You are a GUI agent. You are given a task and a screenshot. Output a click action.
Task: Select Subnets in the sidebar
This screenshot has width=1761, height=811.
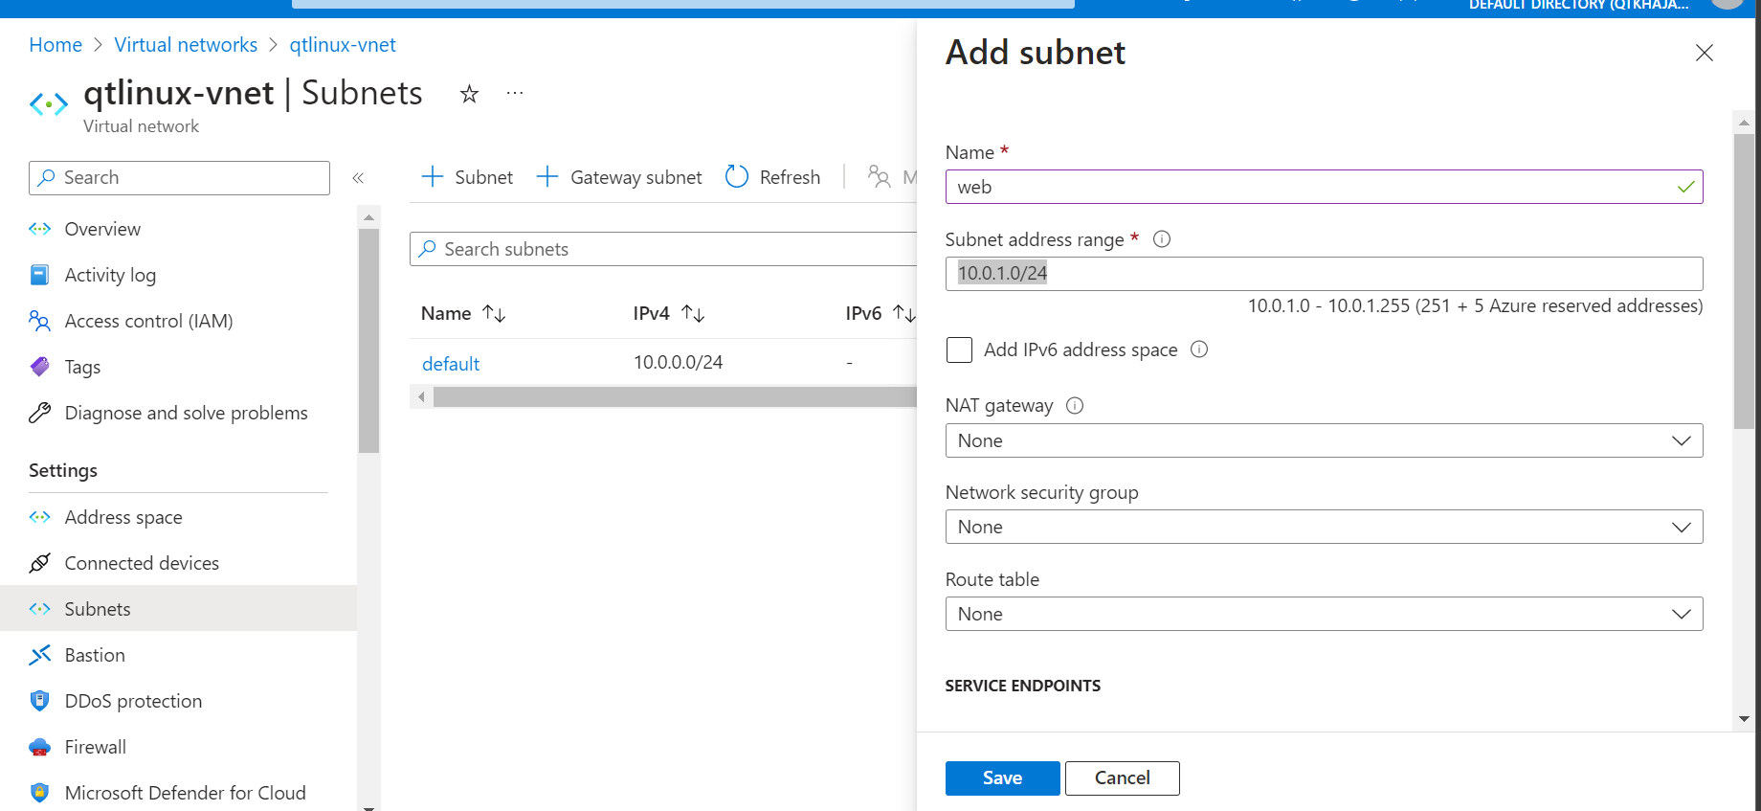pos(178,609)
